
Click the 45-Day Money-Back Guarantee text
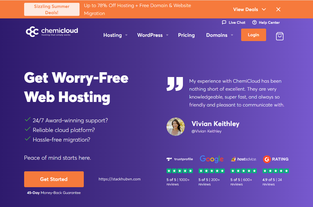54,193
